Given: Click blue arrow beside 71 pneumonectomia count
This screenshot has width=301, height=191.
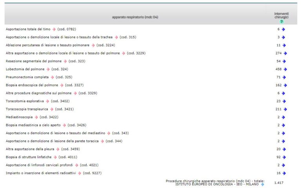Looking at the screenshot, I should 284,77.
